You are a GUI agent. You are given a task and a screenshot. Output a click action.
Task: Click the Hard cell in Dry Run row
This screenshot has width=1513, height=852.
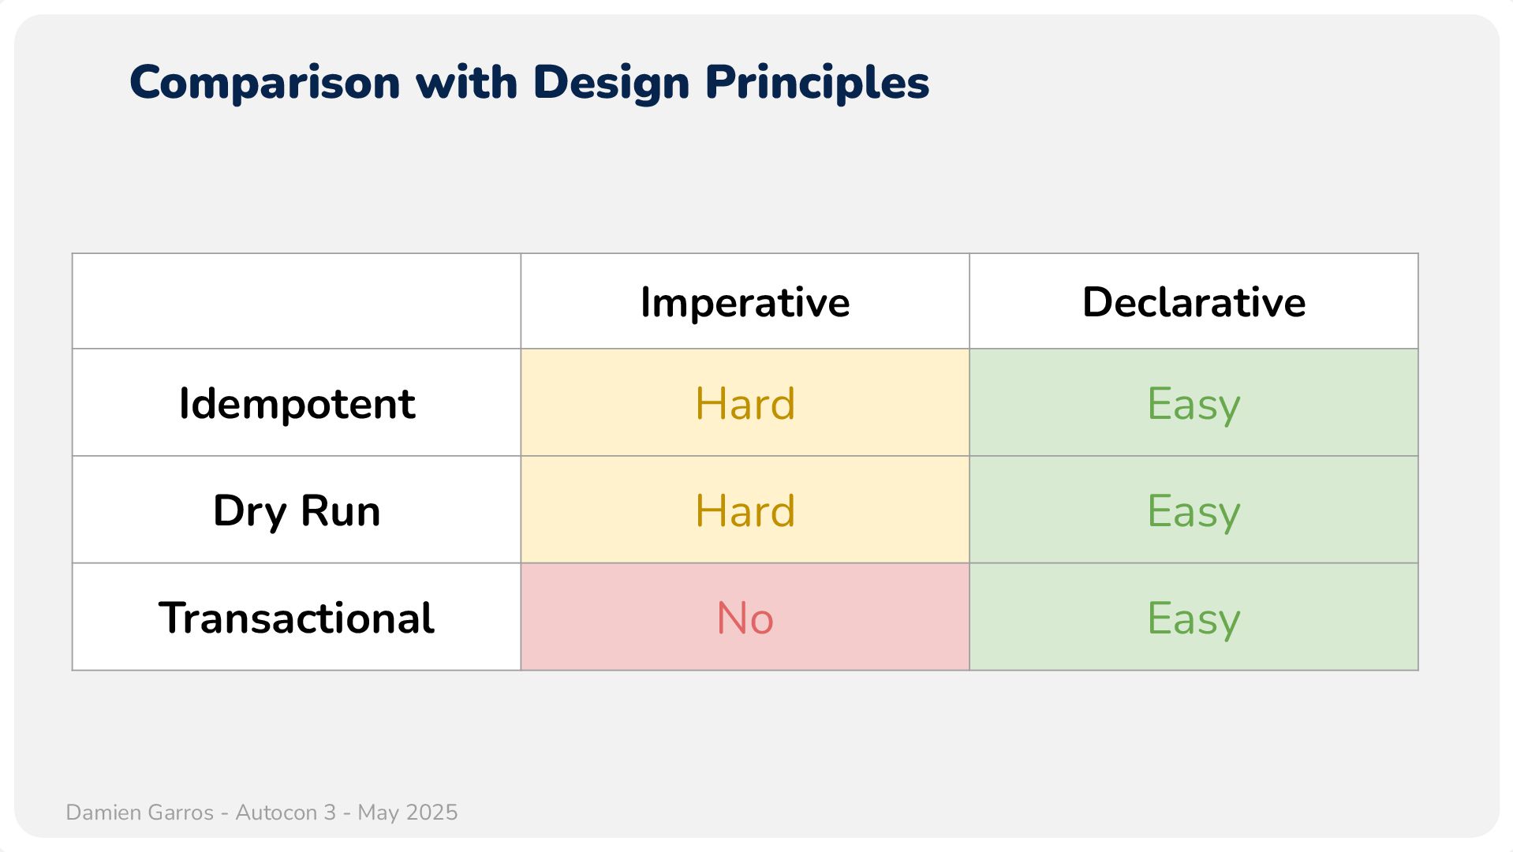pyautogui.click(x=745, y=510)
